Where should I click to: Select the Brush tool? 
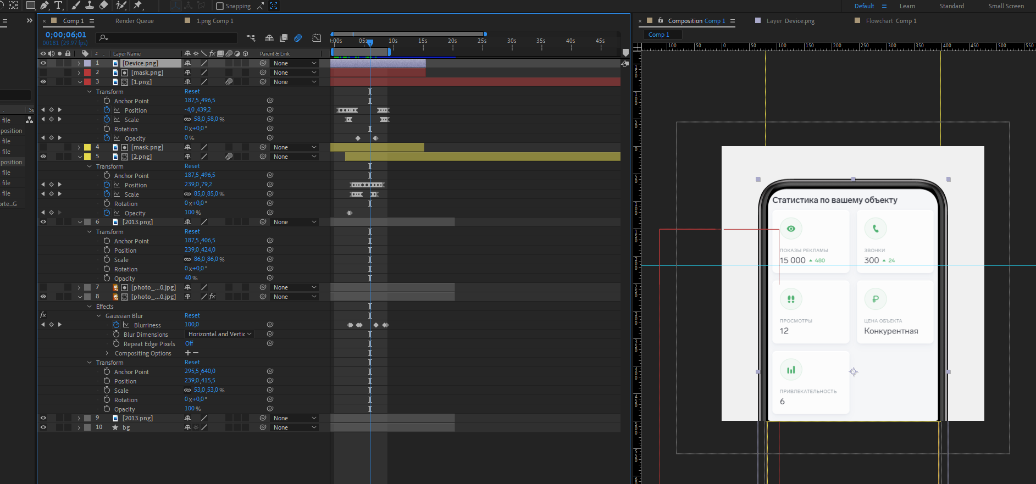click(76, 5)
